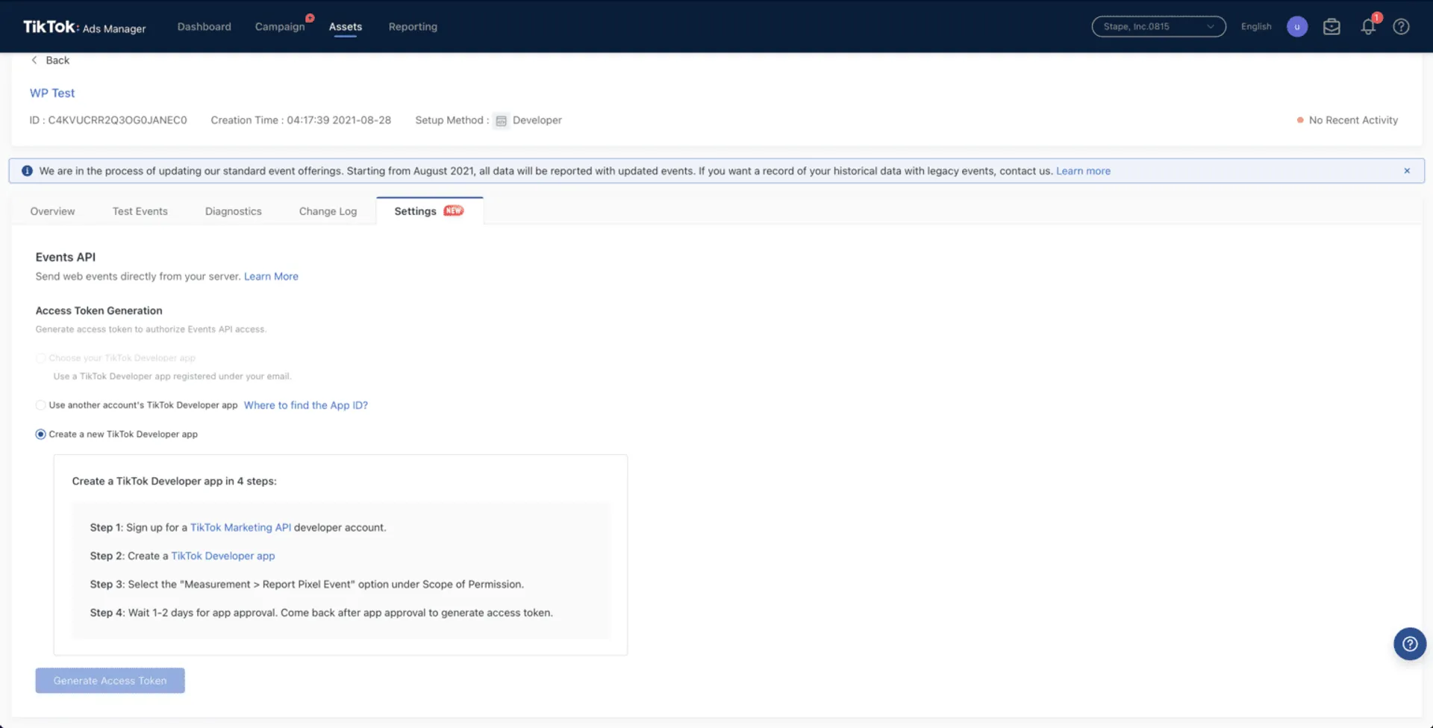Open the Events API Learn More link
This screenshot has height=728, width=1433.
pyautogui.click(x=271, y=276)
